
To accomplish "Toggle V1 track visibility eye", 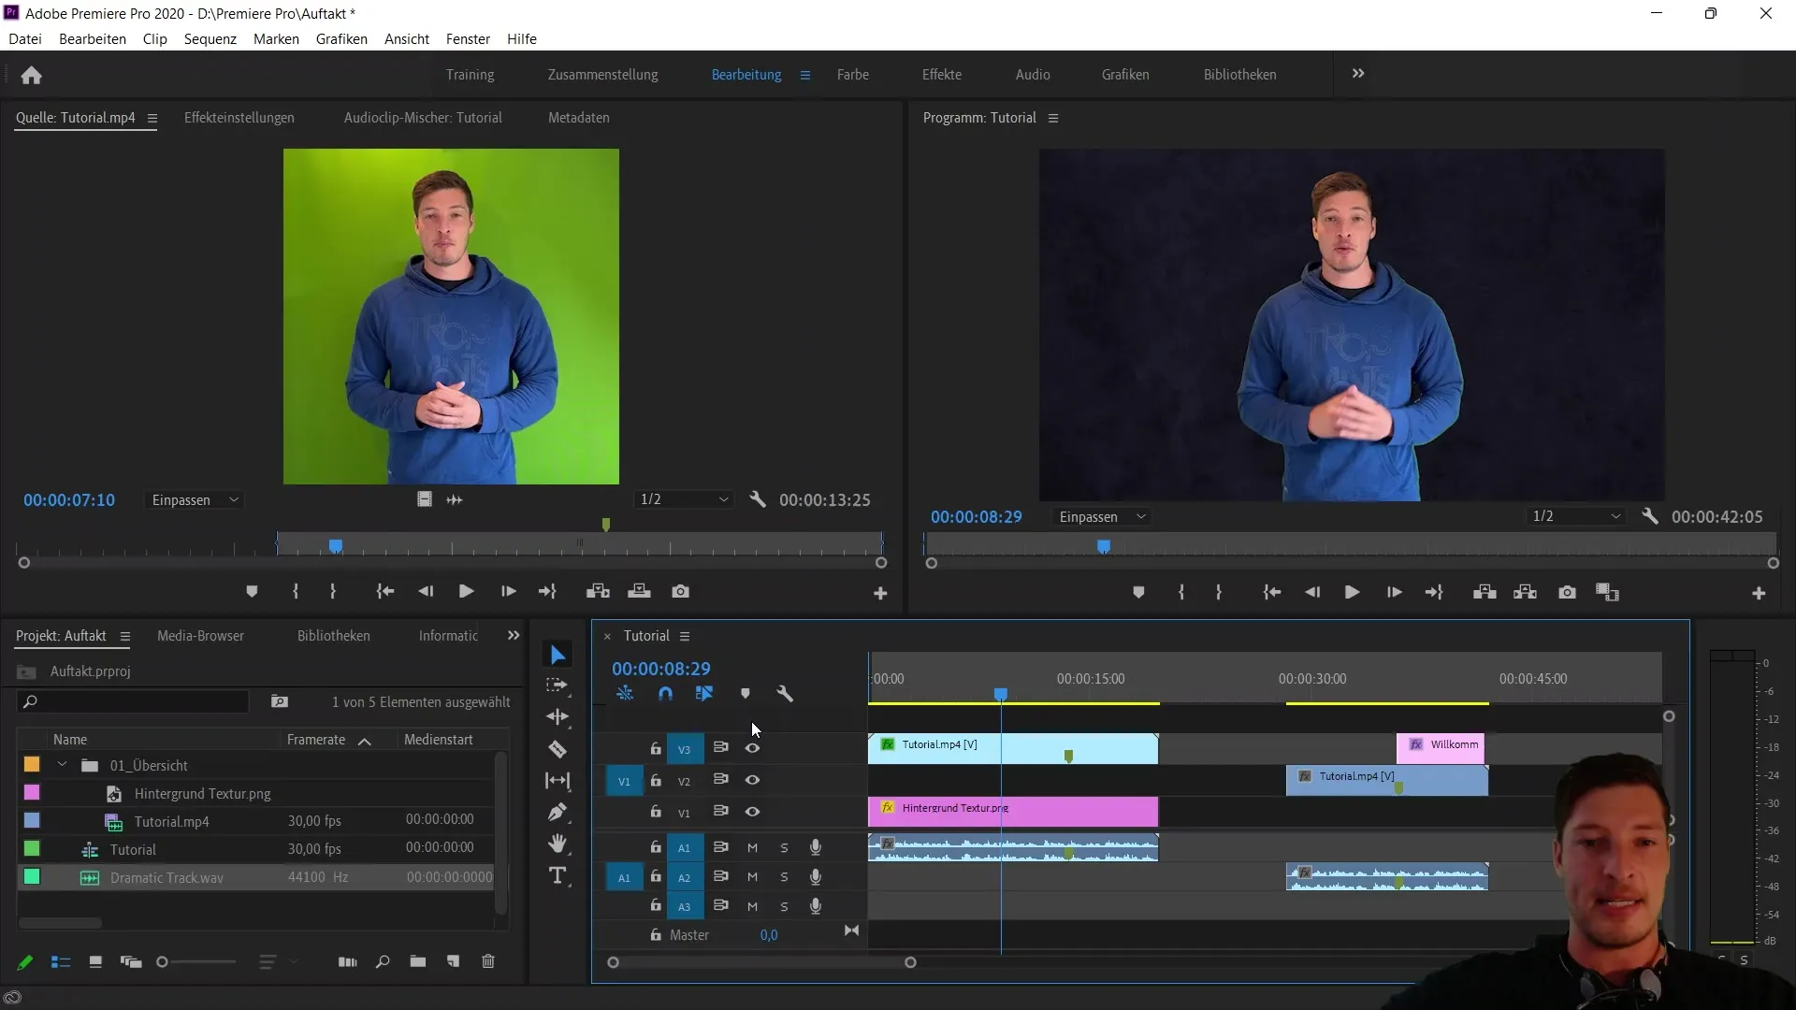I will tap(752, 812).
